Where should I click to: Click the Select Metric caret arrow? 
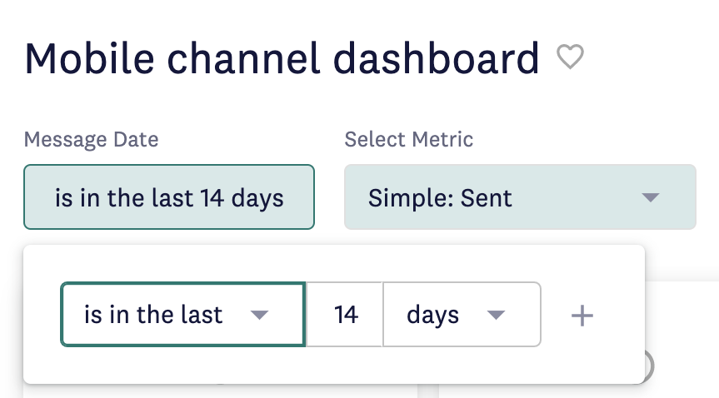point(650,197)
